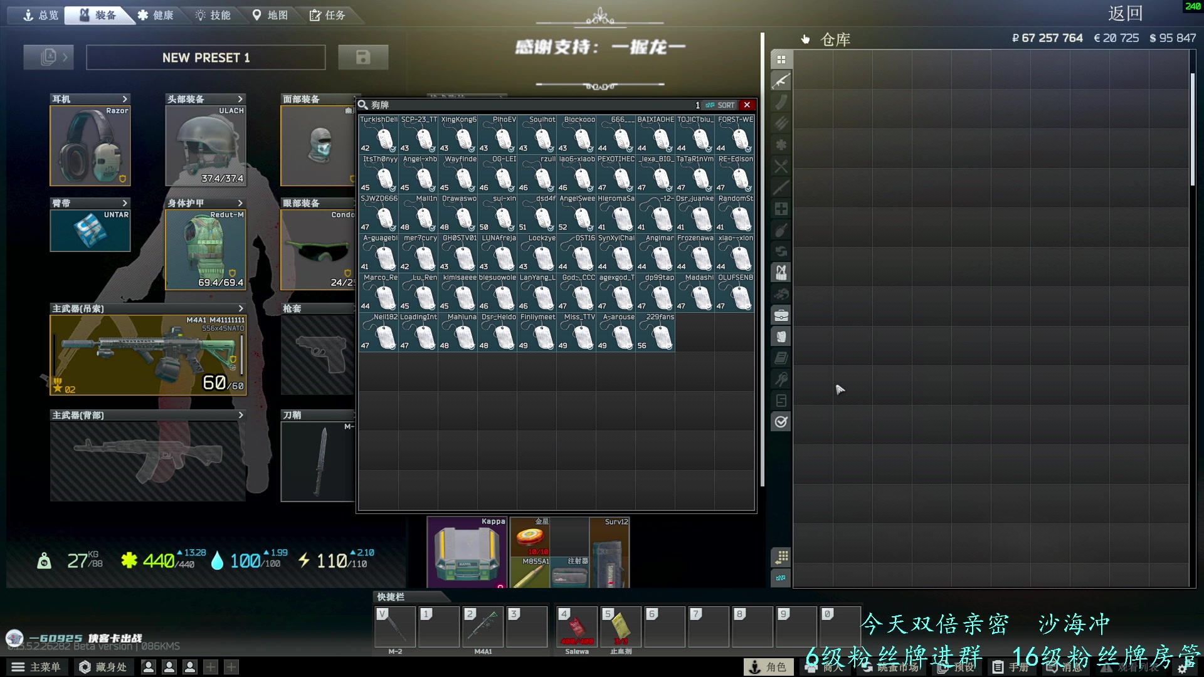Filter stash by ammunition rounds icon
This screenshot has width=1204, height=677.
(781, 123)
